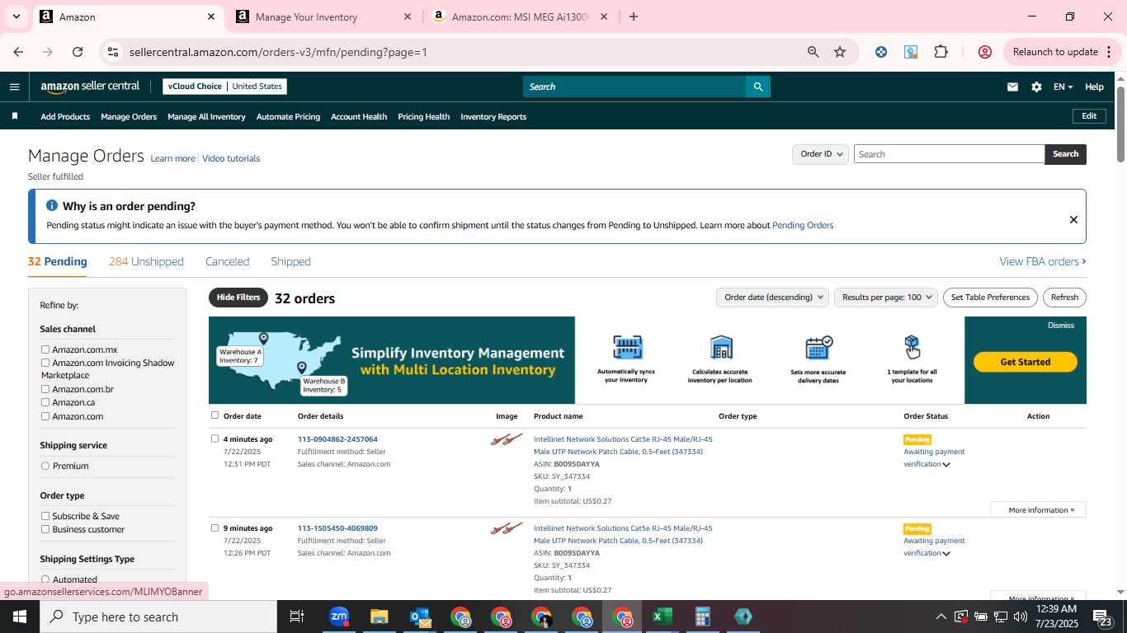
Task: Open Task View on the taskbar
Action: click(x=297, y=617)
